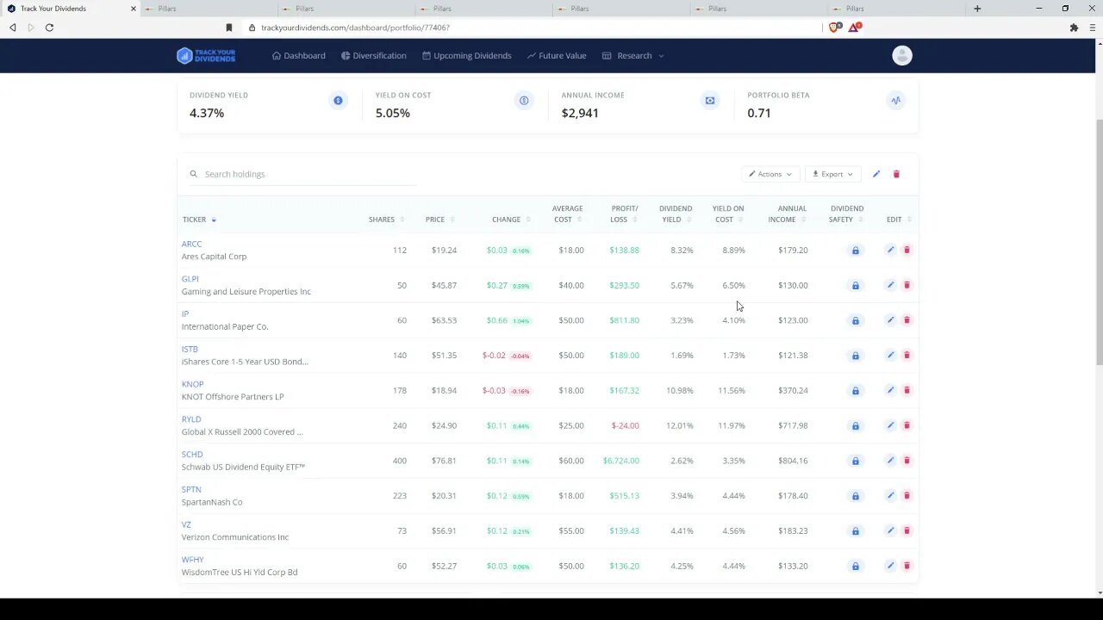Open the browser main menu
The image size is (1103, 620).
(1093, 28)
